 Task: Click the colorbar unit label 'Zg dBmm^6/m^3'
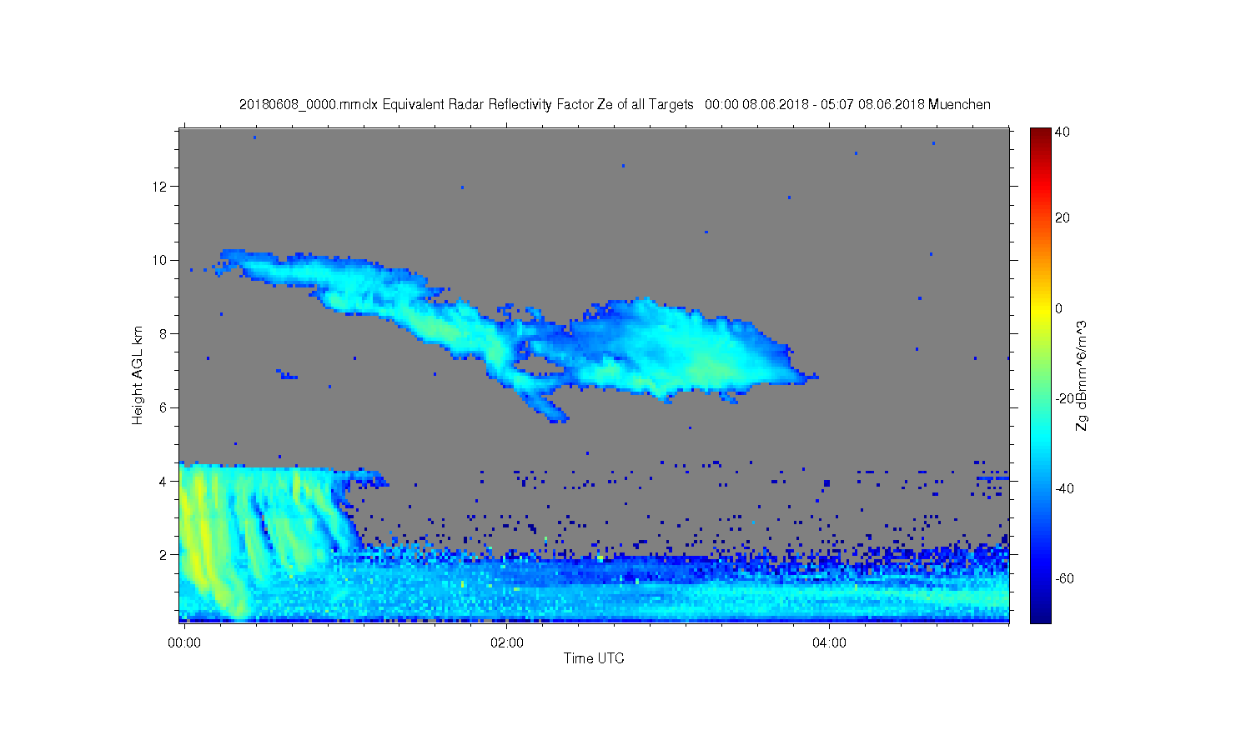point(1082,375)
